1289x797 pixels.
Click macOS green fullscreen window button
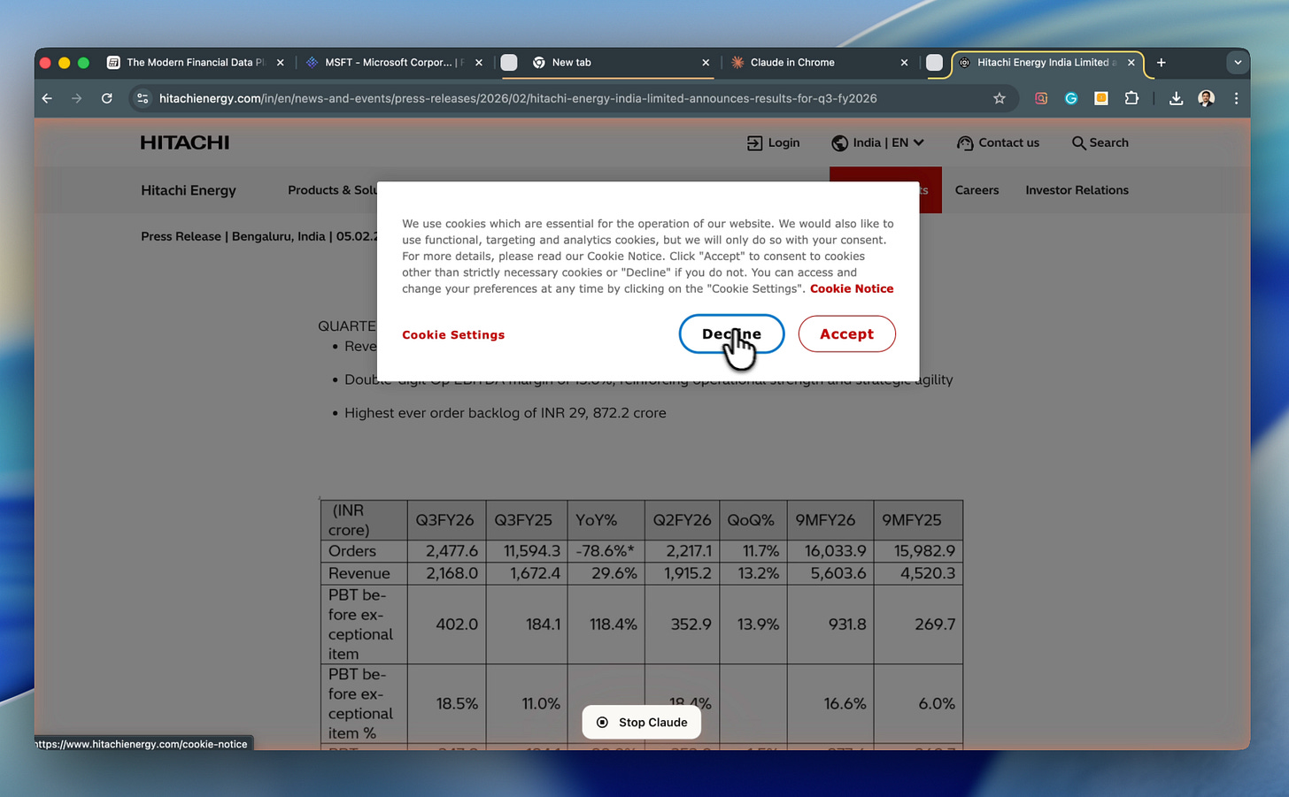point(83,63)
